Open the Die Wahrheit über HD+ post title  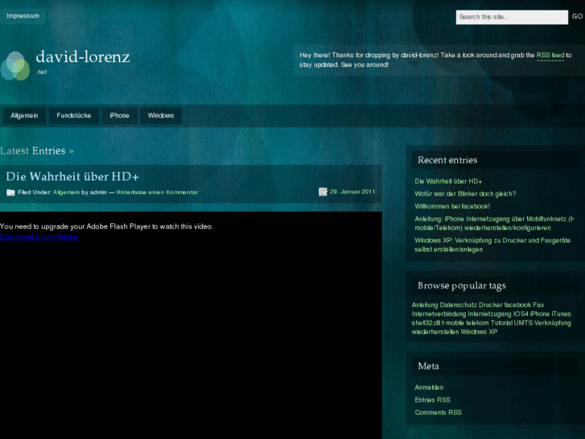72,176
